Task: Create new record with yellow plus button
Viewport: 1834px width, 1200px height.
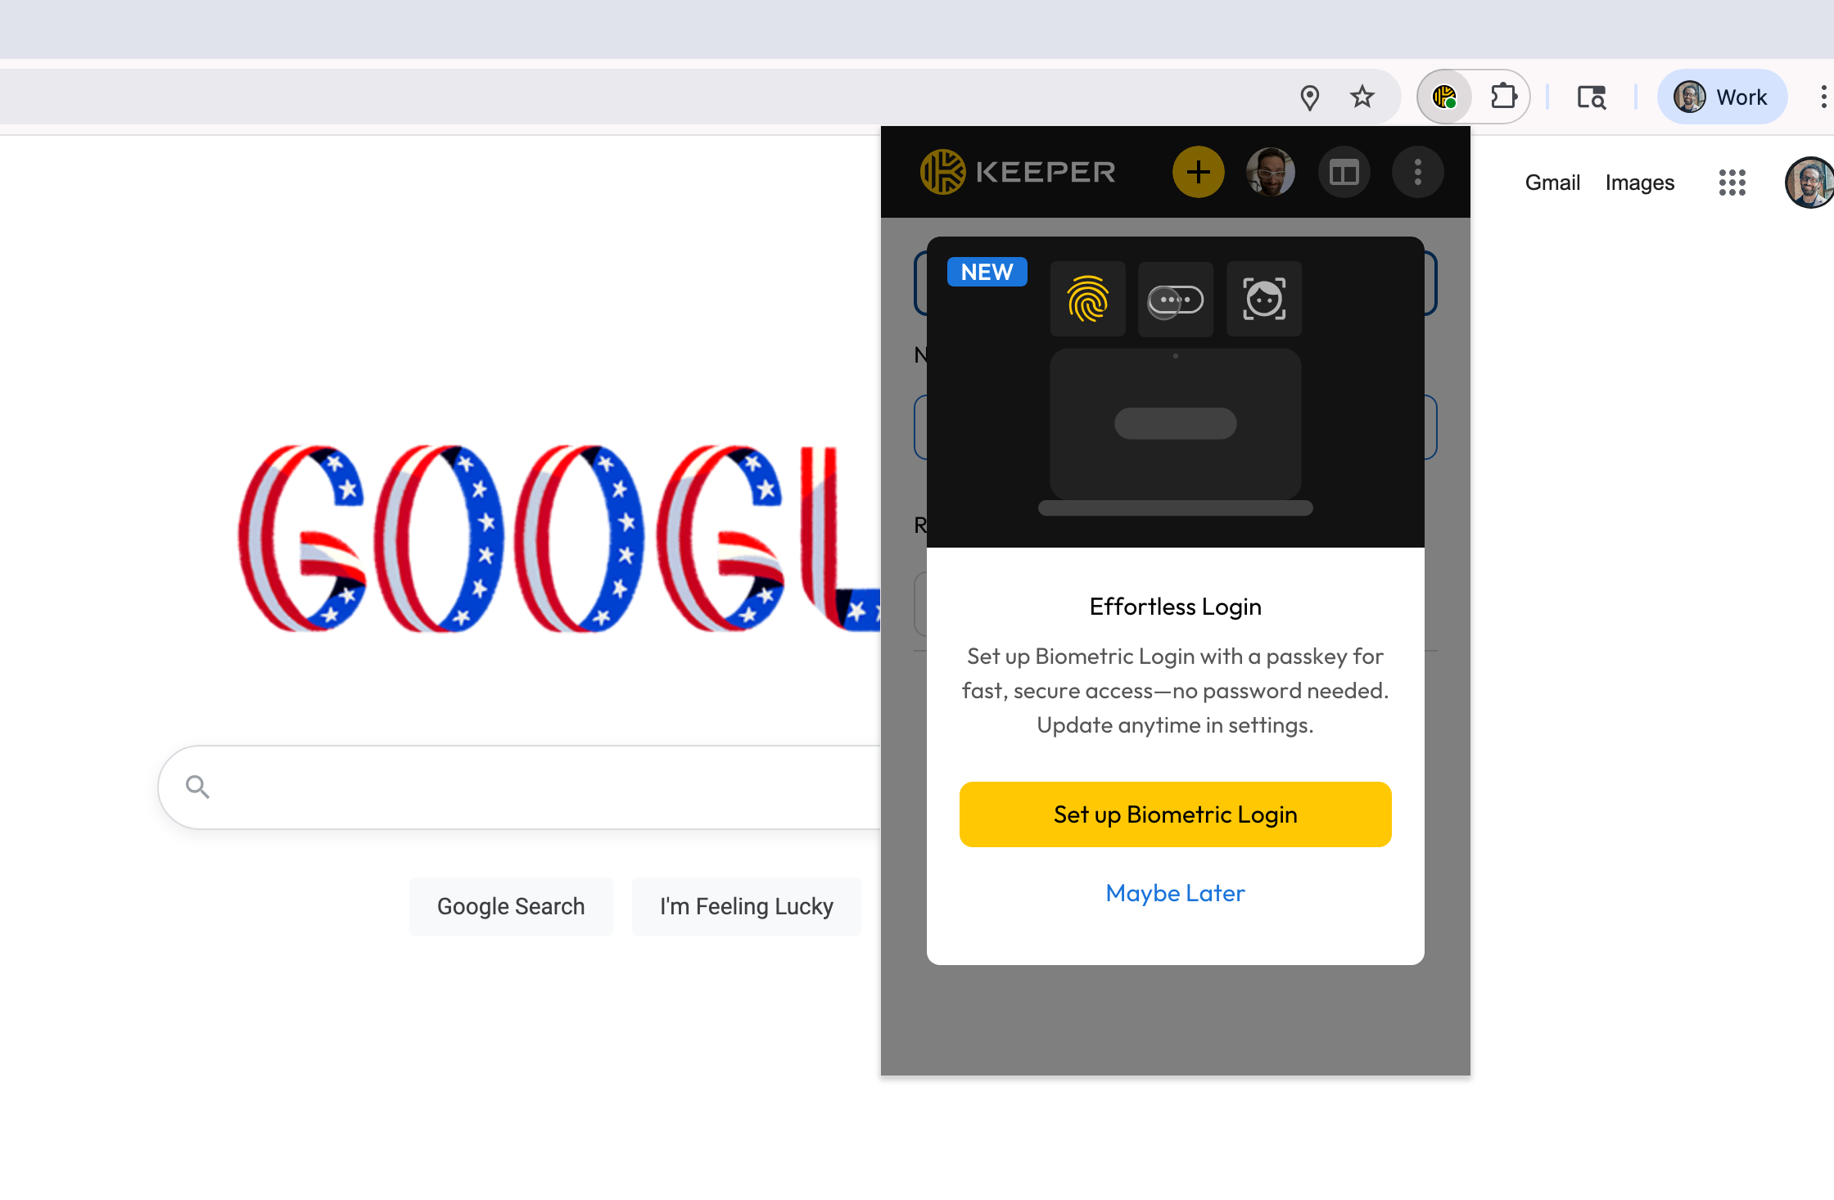Action: coord(1199,172)
